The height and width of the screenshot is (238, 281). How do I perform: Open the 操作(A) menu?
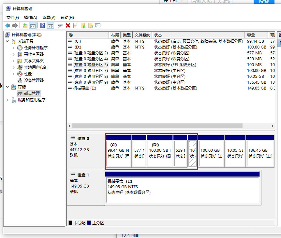tap(30, 18)
